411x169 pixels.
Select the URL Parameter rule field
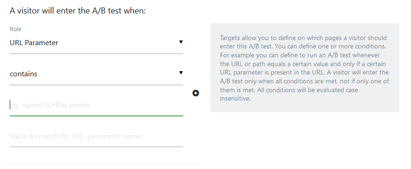pyautogui.click(x=96, y=43)
